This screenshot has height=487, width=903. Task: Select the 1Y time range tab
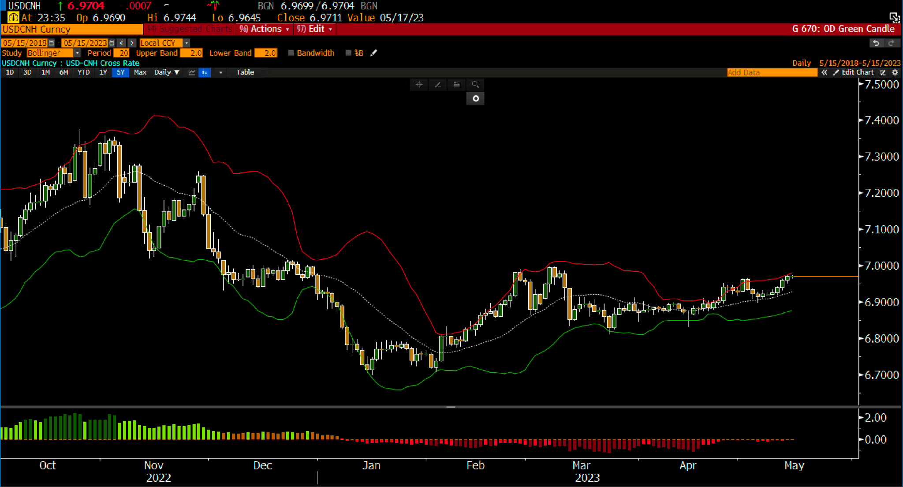103,72
